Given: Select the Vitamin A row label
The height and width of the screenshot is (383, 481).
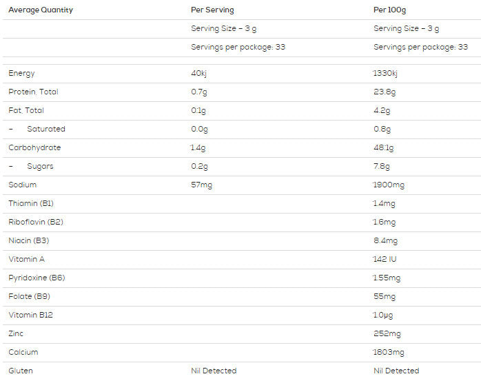Looking at the screenshot, I should (28, 260).
